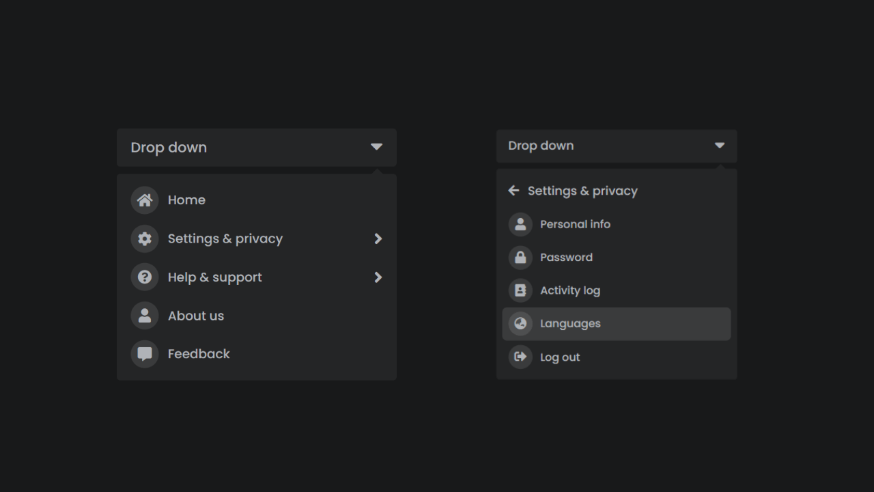The width and height of the screenshot is (874, 492).
Task: Select the Languages globe icon
Action: click(520, 323)
